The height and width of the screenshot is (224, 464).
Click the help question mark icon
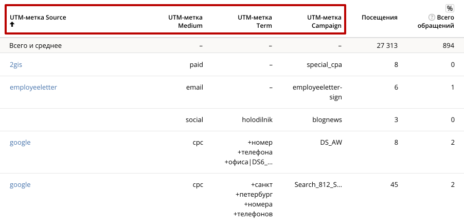(432, 17)
